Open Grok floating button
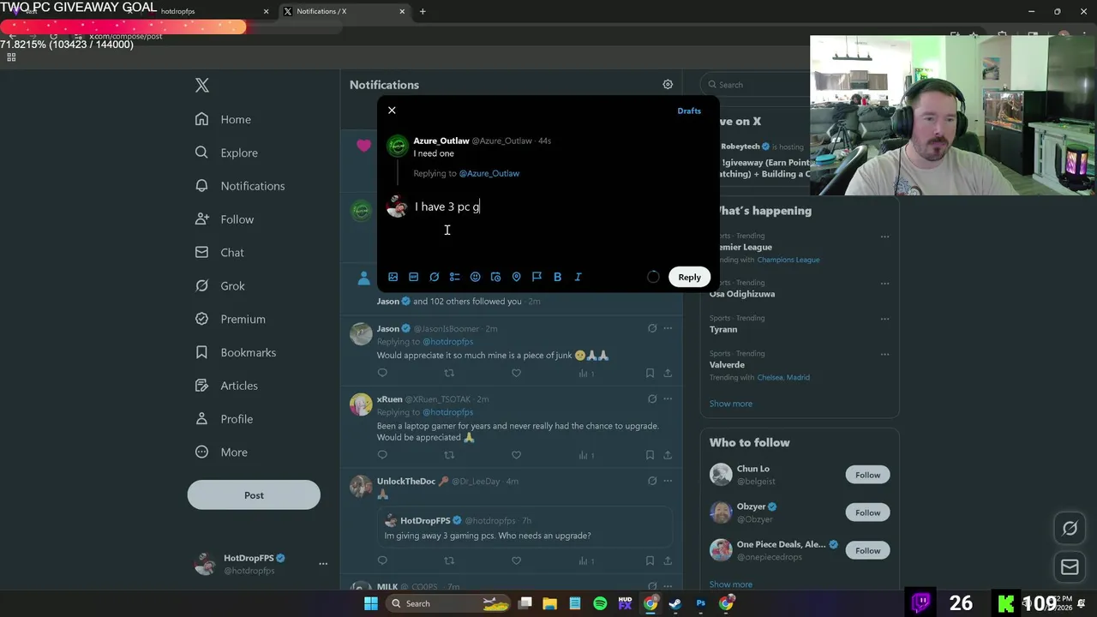Viewport: 1097px width, 617px height. (1070, 529)
